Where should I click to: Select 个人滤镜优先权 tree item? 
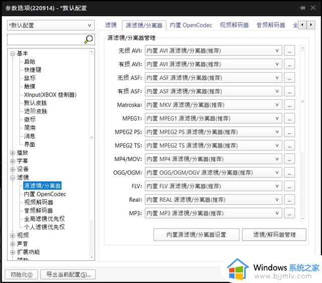[x=44, y=227]
